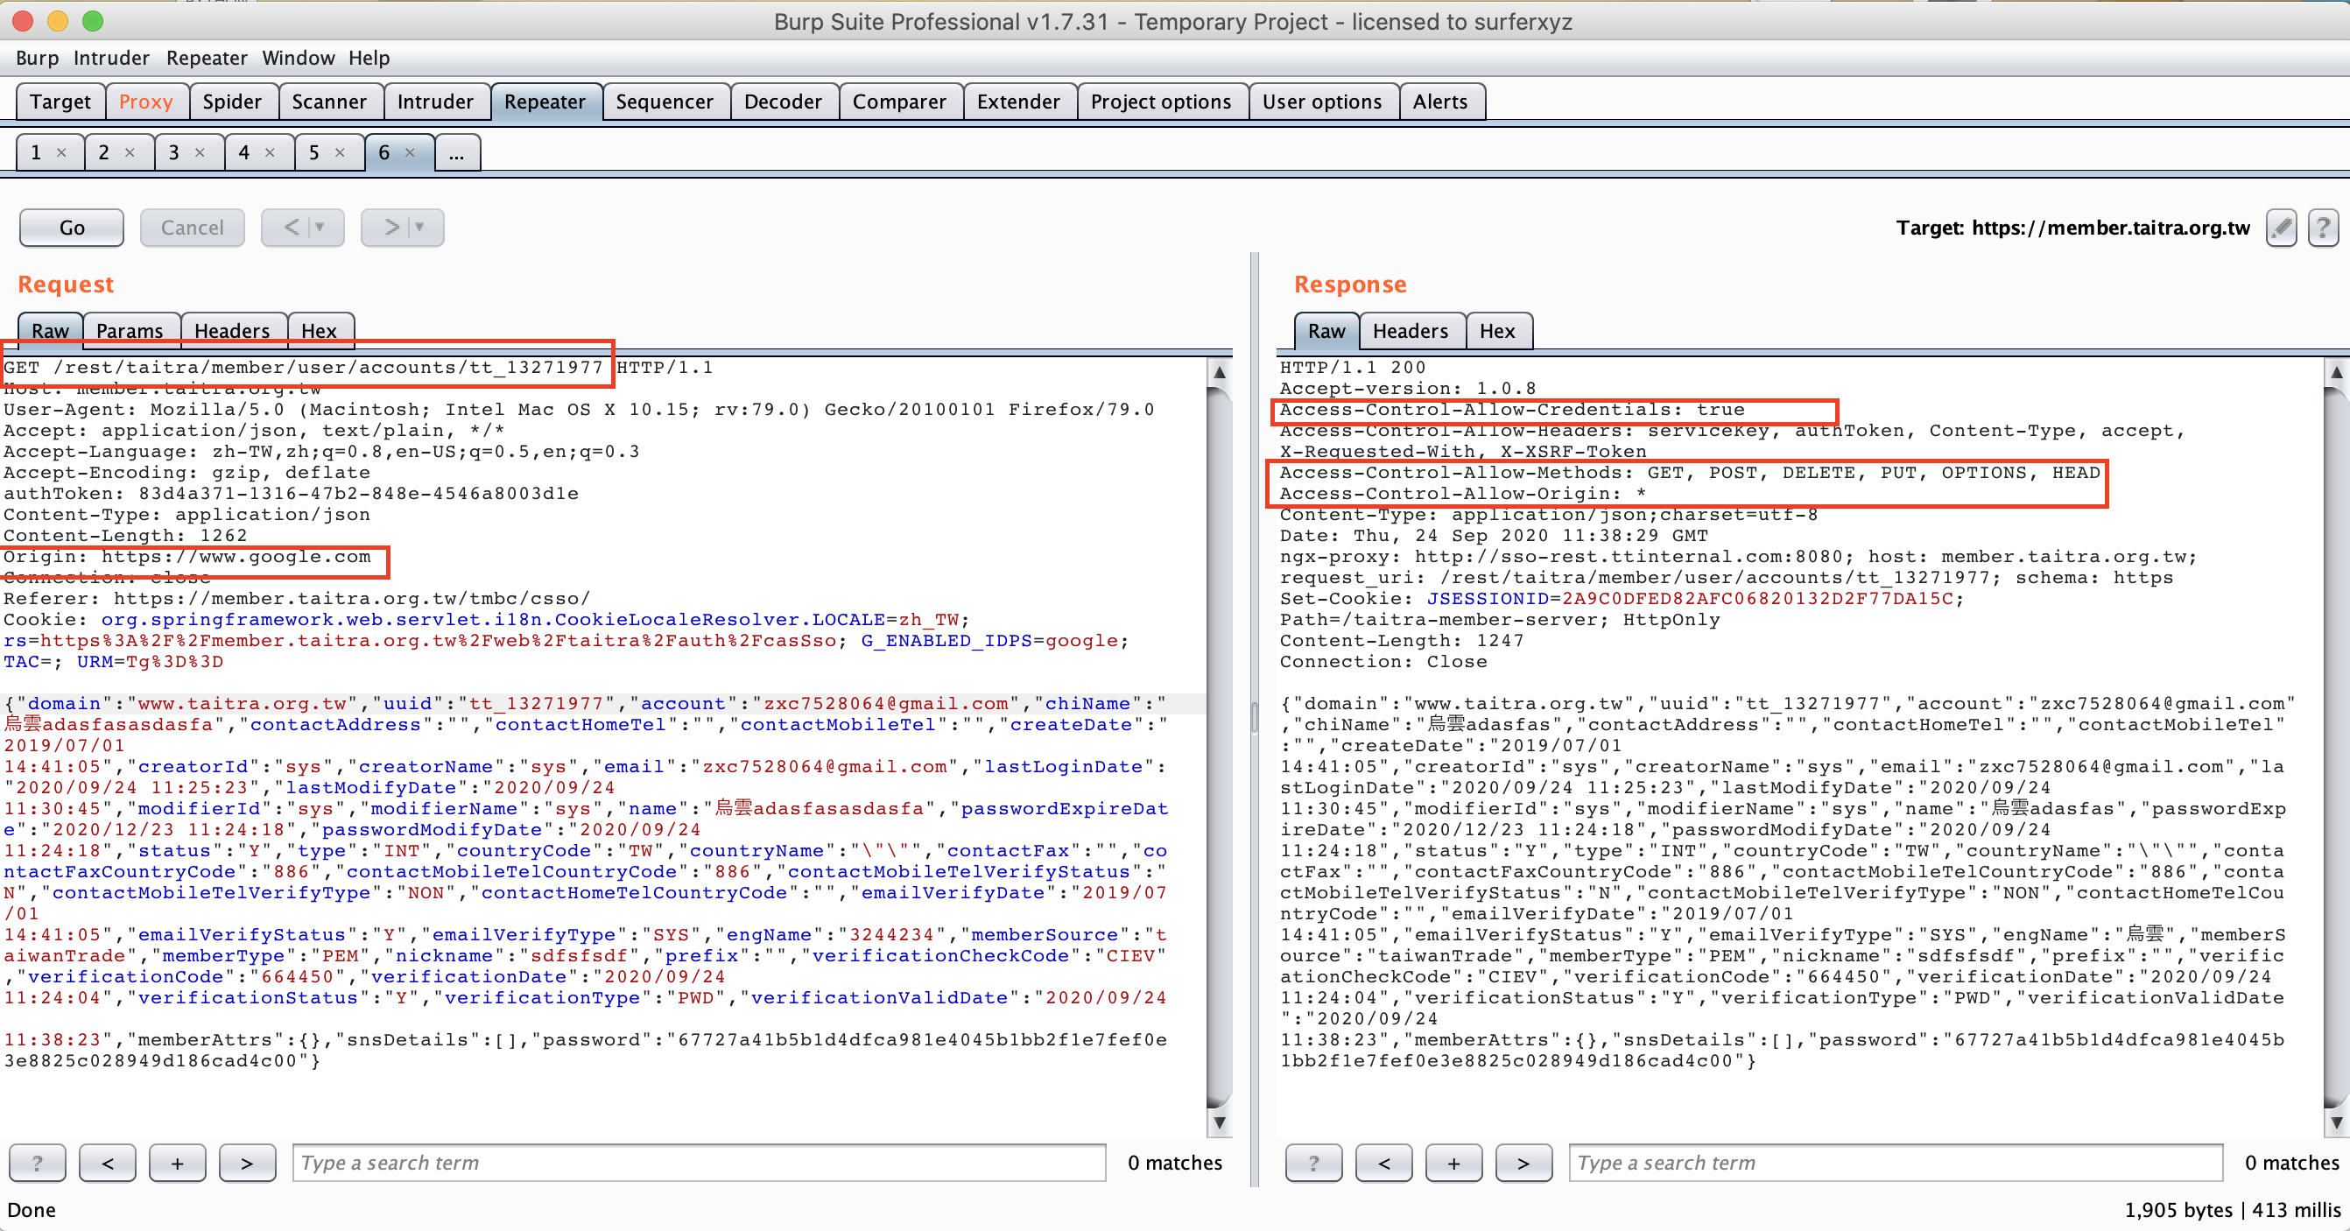Switch to the Sequencer tab
The height and width of the screenshot is (1231, 2350).
click(x=665, y=102)
